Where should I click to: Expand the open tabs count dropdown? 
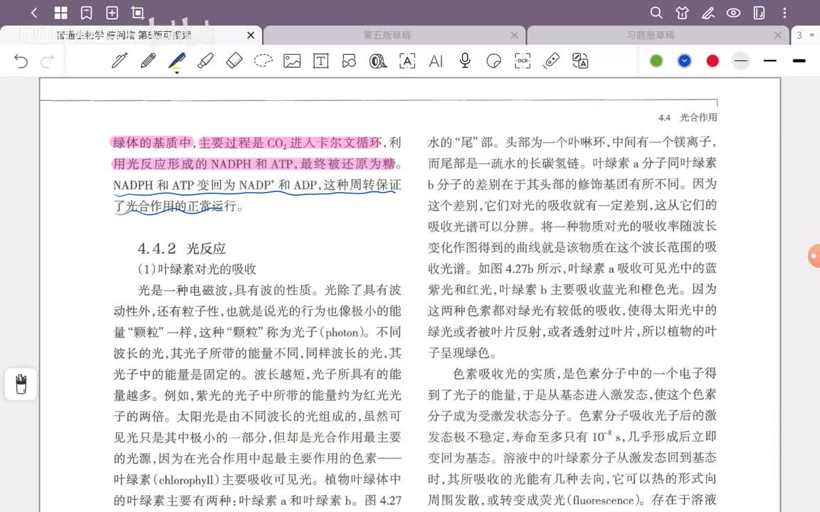tap(805, 35)
